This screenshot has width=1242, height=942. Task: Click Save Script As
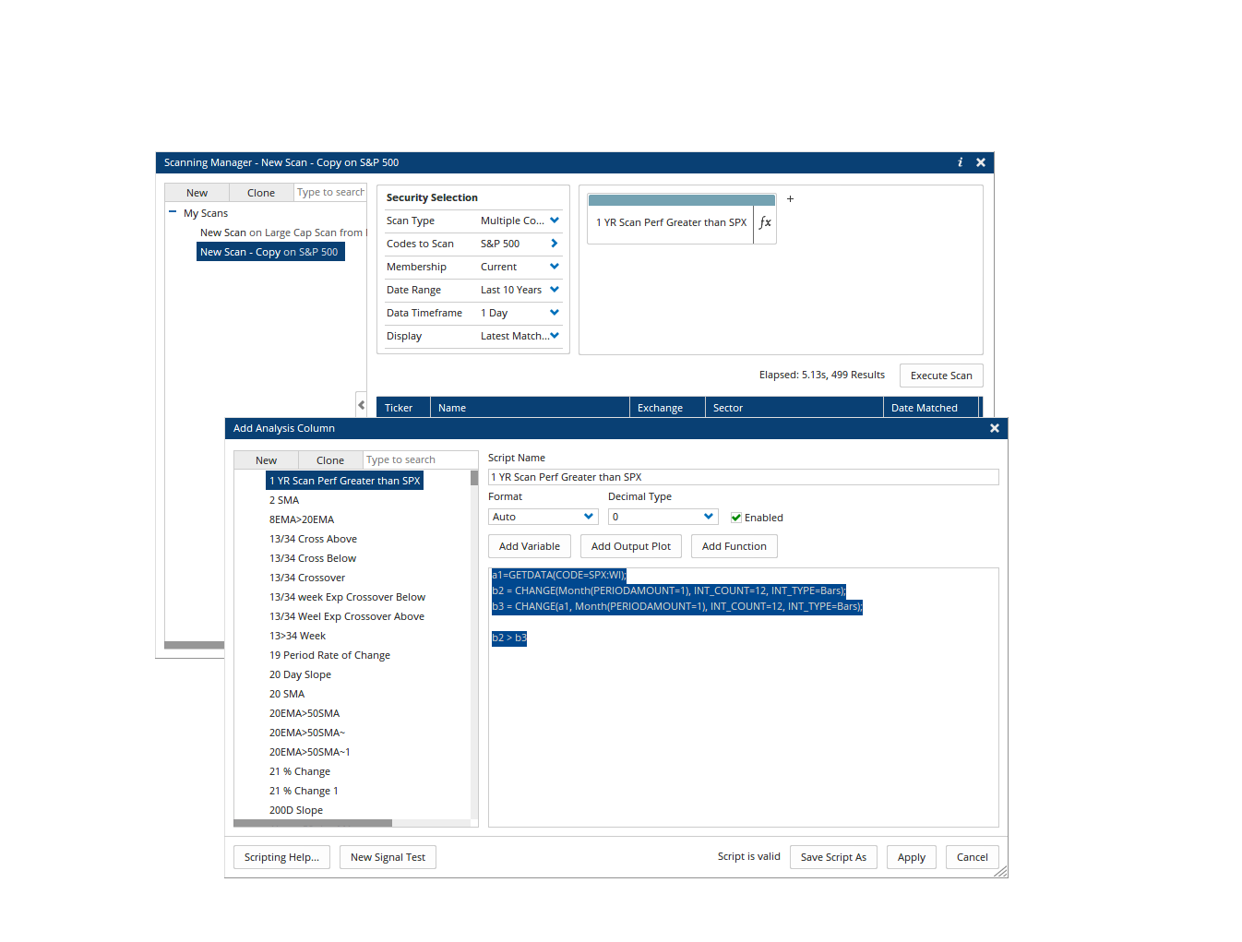(833, 857)
